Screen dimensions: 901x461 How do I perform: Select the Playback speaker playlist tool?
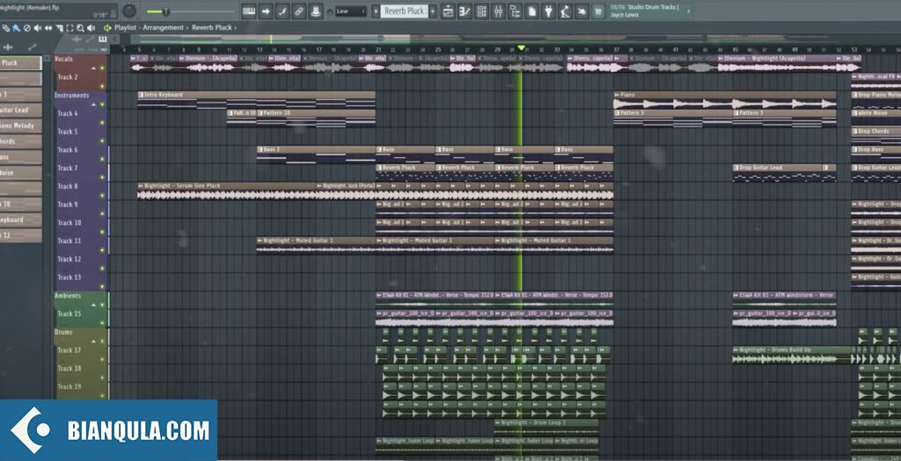(91, 27)
